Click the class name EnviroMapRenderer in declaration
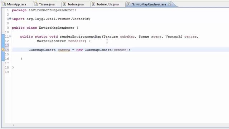This screenshot has height=129, width=229. coord(57,28)
